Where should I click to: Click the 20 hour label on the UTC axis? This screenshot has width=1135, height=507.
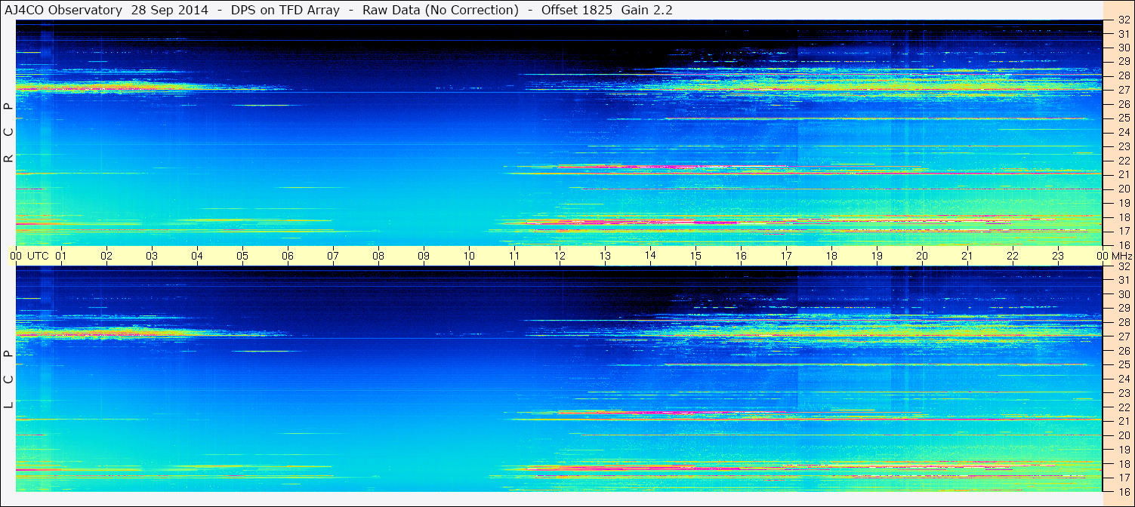[x=922, y=256]
